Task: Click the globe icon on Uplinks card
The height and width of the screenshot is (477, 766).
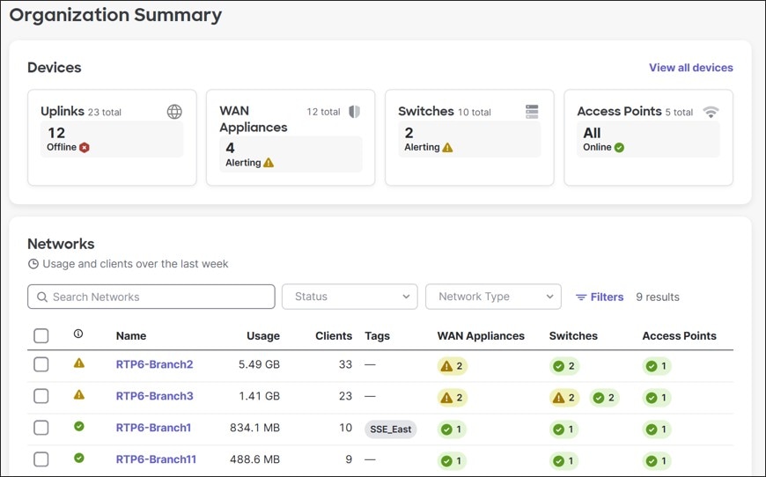Action: click(174, 112)
